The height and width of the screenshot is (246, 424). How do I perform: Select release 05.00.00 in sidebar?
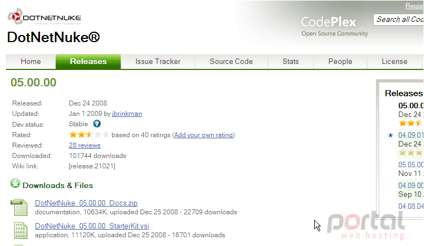[411, 106]
